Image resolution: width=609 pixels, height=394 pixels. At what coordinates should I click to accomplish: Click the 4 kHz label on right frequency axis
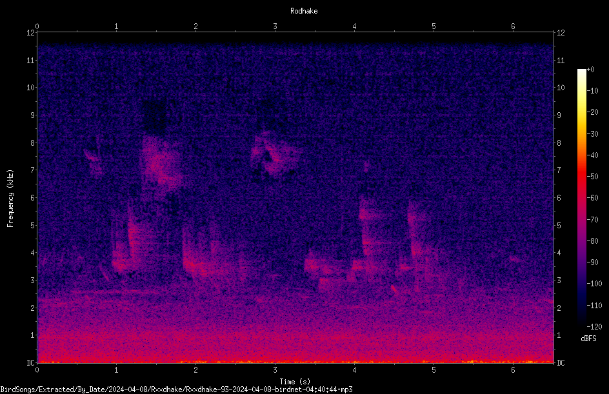(x=559, y=253)
